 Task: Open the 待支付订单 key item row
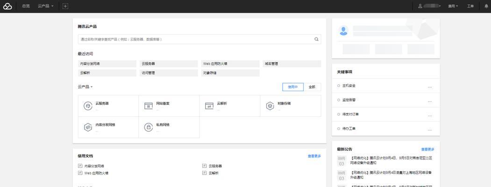(x=386, y=115)
